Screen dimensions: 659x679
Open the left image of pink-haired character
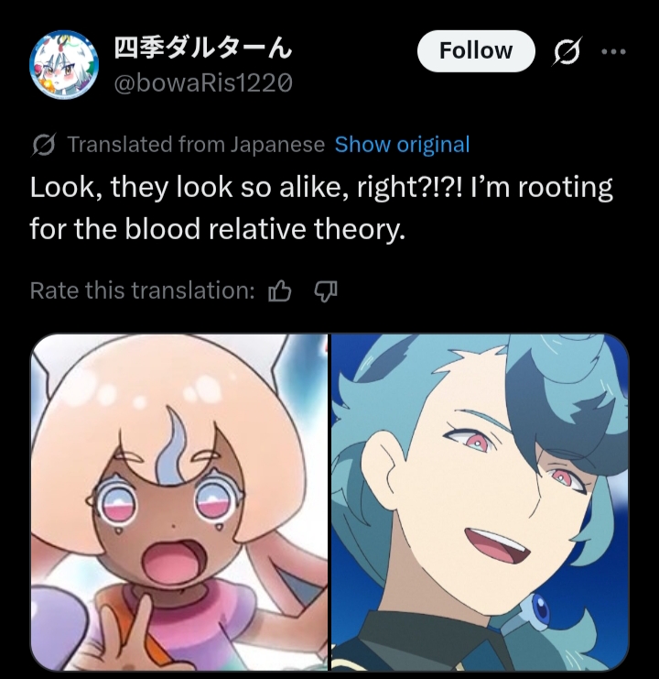(x=179, y=502)
